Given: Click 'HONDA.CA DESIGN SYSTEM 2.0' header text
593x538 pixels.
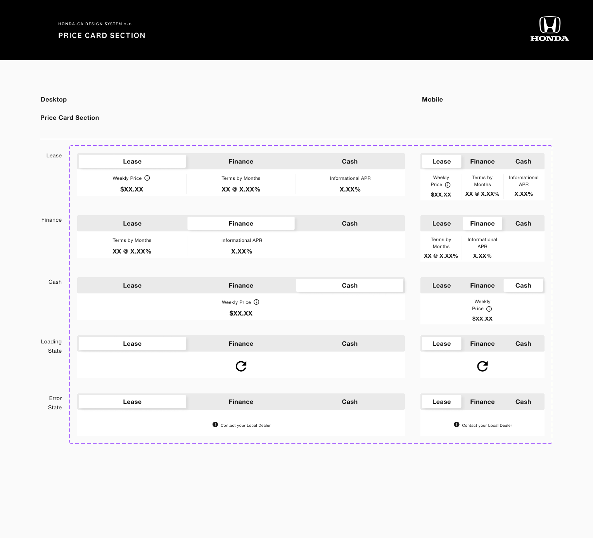Looking at the screenshot, I should point(95,24).
